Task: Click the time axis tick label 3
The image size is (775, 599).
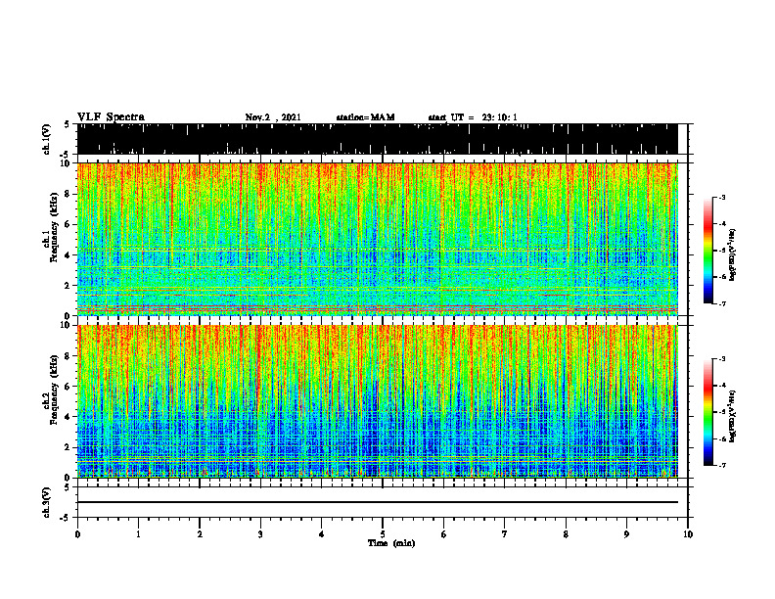Action: pos(260,534)
